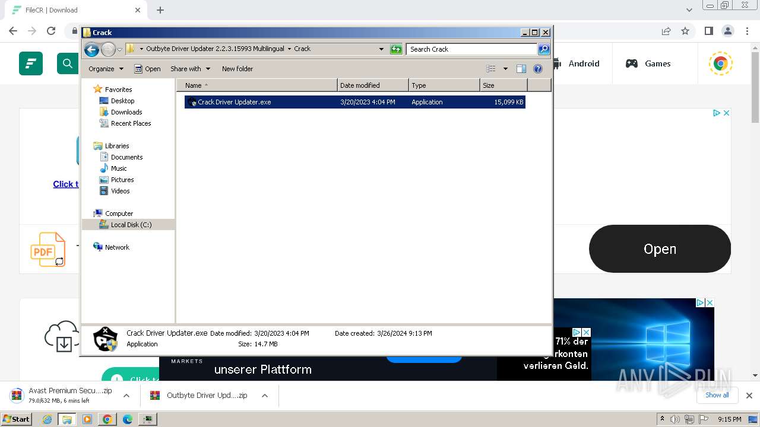
Task: Click Network in navigation pane
Action: (x=117, y=247)
